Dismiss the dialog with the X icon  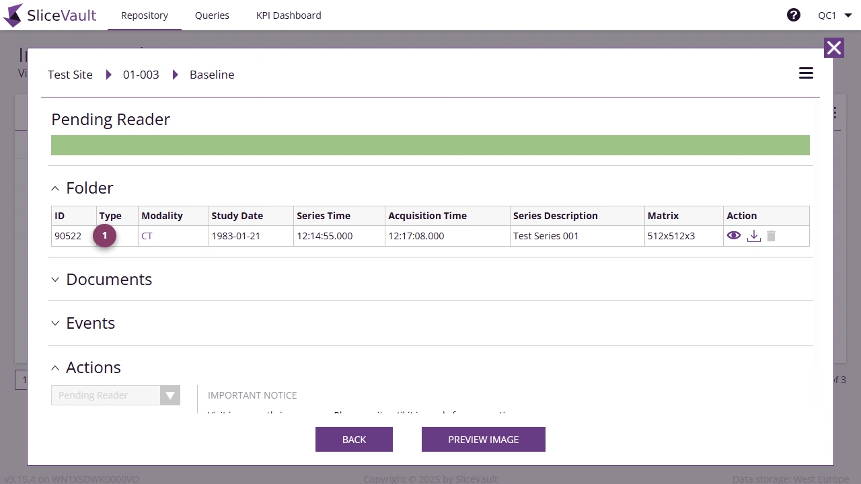[x=834, y=48]
